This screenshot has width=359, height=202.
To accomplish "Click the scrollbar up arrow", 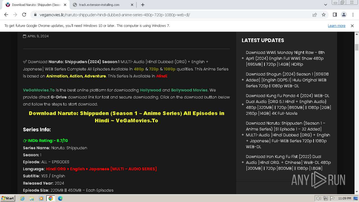I will tap(357, 34).
